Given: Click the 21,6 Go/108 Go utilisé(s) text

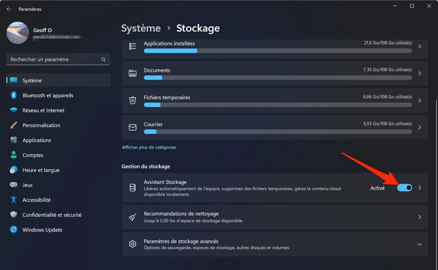Looking at the screenshot, I should click(x=387, y=43).
